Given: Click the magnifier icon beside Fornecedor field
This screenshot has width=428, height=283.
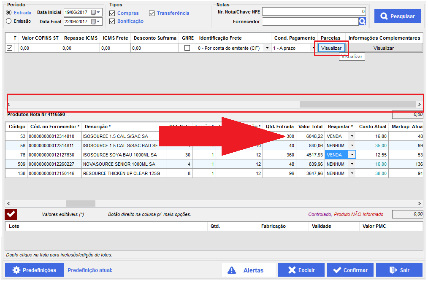Looking at the screenshot, I should coord(362,21).
